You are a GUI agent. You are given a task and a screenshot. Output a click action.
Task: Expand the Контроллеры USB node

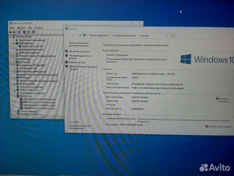(x=14, y=68)
